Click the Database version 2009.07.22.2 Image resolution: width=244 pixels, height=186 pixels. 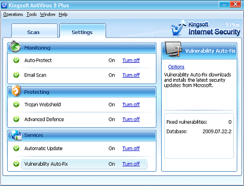[x=217, y=131]
